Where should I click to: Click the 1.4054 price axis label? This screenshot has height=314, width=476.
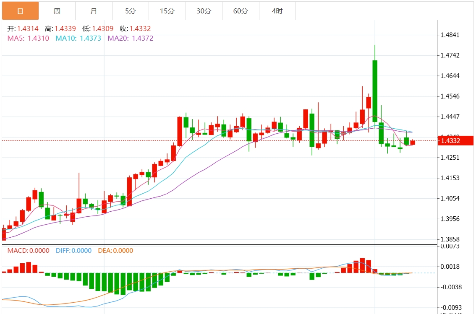[x=450, y=199]
